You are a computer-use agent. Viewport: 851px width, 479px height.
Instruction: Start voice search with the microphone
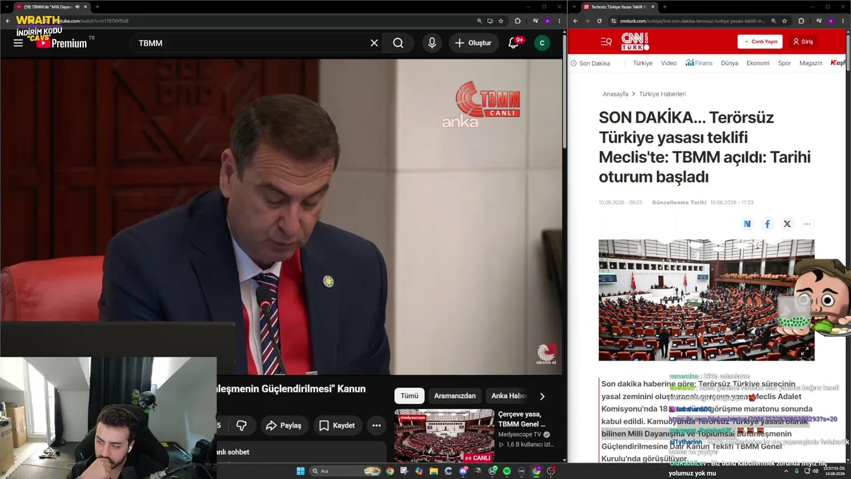tap(432, 43)
